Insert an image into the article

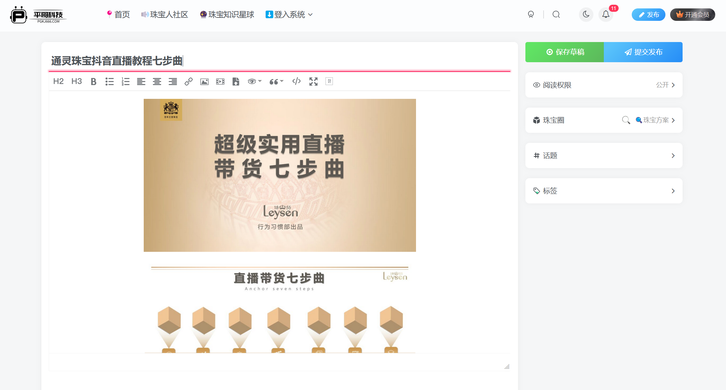pos(204,81)
